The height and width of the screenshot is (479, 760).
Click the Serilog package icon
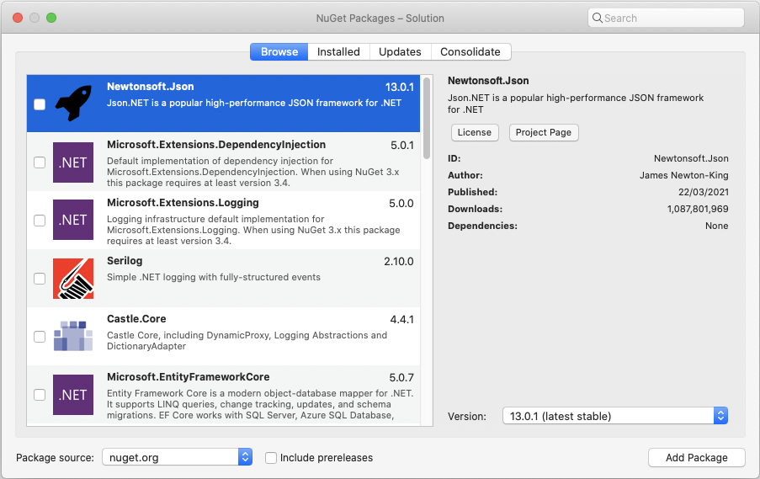tap(73, 279)
